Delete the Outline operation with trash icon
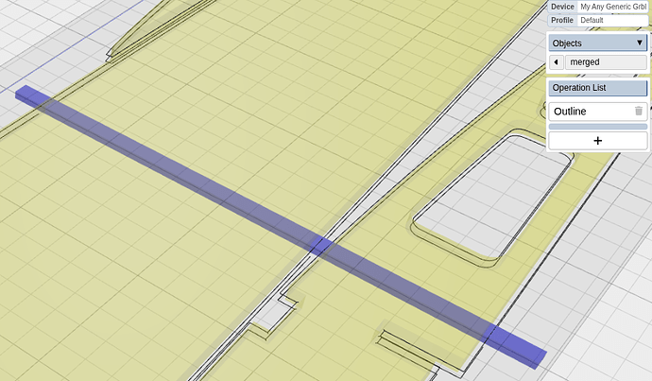 639,111
